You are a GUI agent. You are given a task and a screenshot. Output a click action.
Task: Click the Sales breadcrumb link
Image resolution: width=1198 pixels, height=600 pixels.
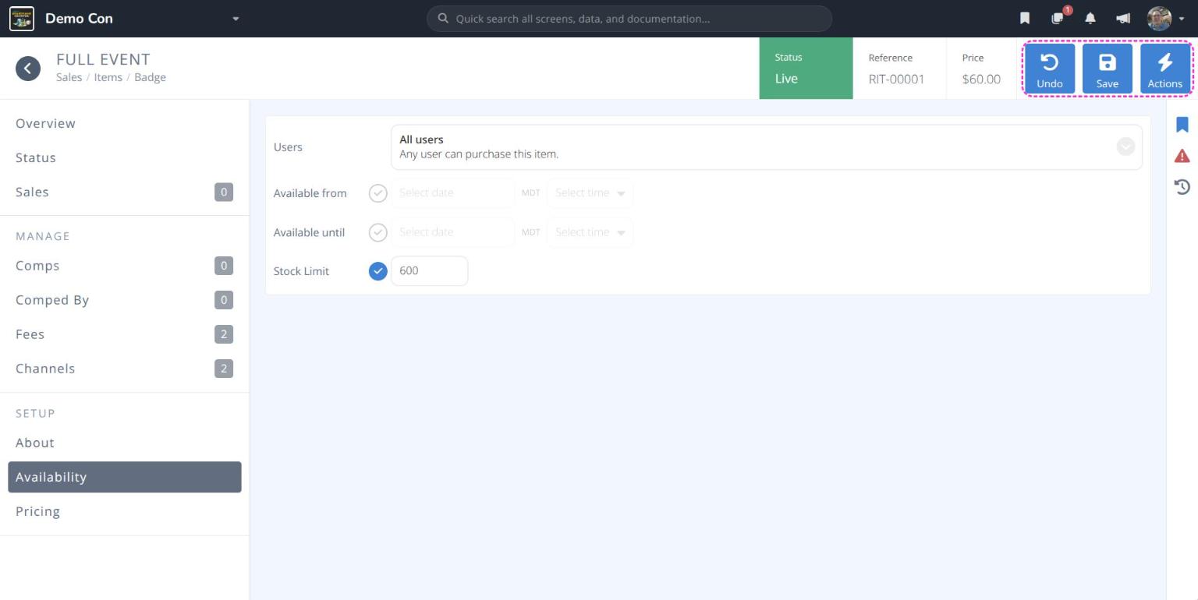click(x=69, y=77)
